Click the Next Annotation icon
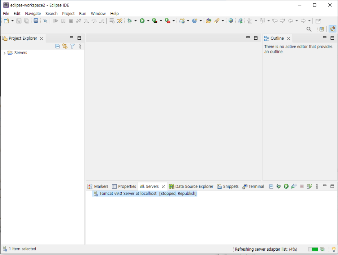 [250, 21]
